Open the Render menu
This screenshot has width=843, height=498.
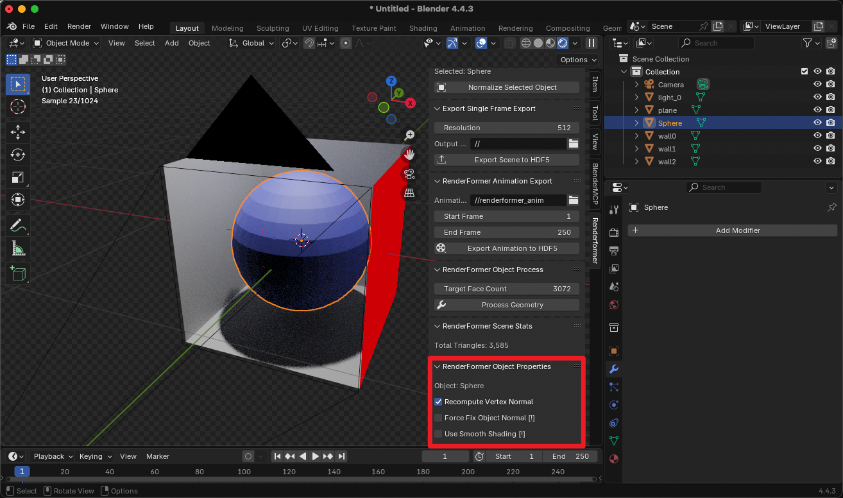pos(79,26)
